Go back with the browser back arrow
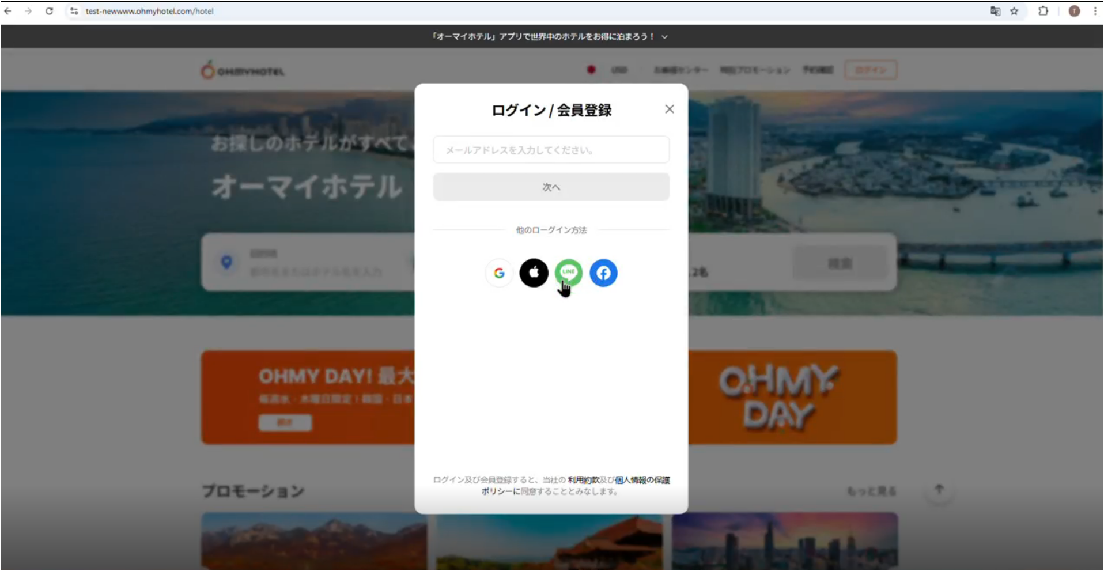The width and height of the screenshot is (1104, 571). [8, 11]
